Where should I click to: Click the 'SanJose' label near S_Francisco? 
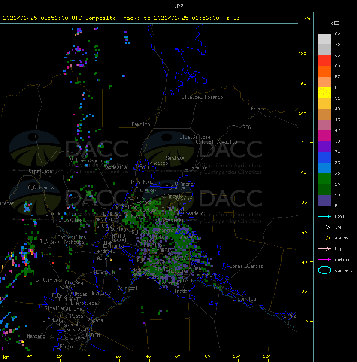click(175, 158)
